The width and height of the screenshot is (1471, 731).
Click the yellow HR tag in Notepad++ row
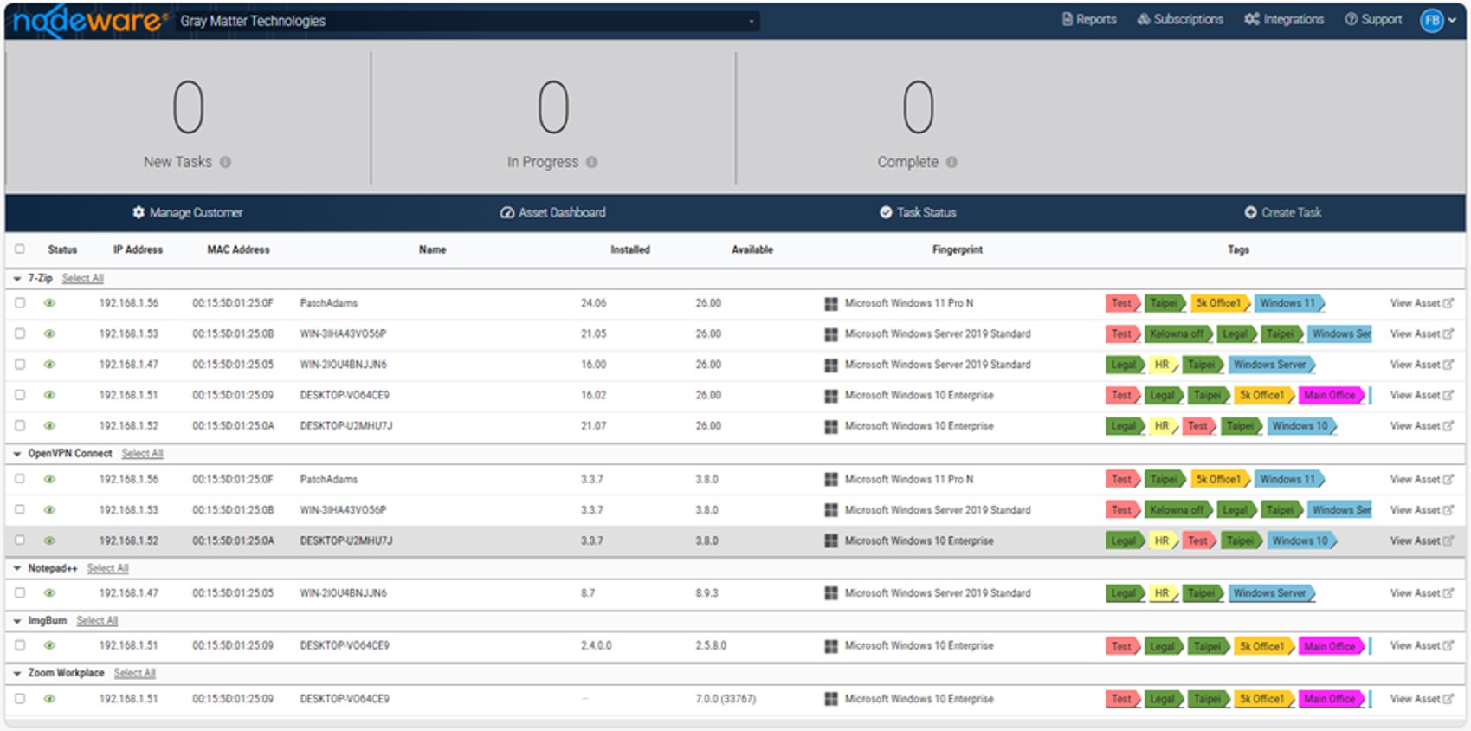(1163, 593)
